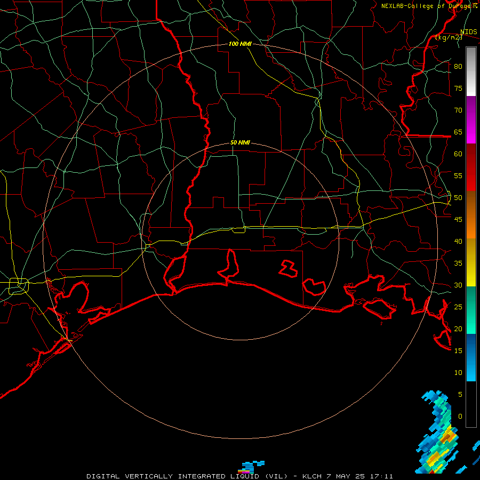Click the "50 NMI" range ring label
The width and height of the screenshot is (480, 480).
[x=240, y=142]
